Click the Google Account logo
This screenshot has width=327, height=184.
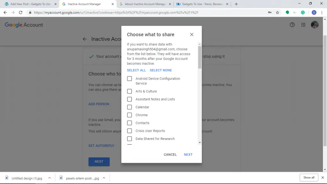point(24,25)
